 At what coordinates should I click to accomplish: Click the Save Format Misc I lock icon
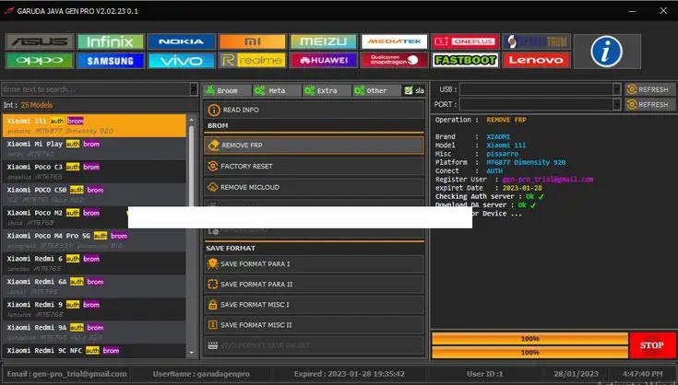(213, 305)
